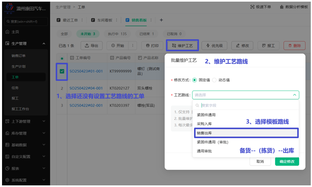Image resolution: width=312 pixels, height=187 pixels.
Task: Click the red 删除 delete button
Action: [294, 45]
